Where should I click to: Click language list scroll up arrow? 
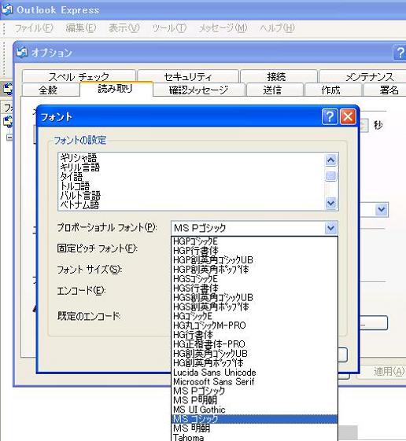(330, 160)
